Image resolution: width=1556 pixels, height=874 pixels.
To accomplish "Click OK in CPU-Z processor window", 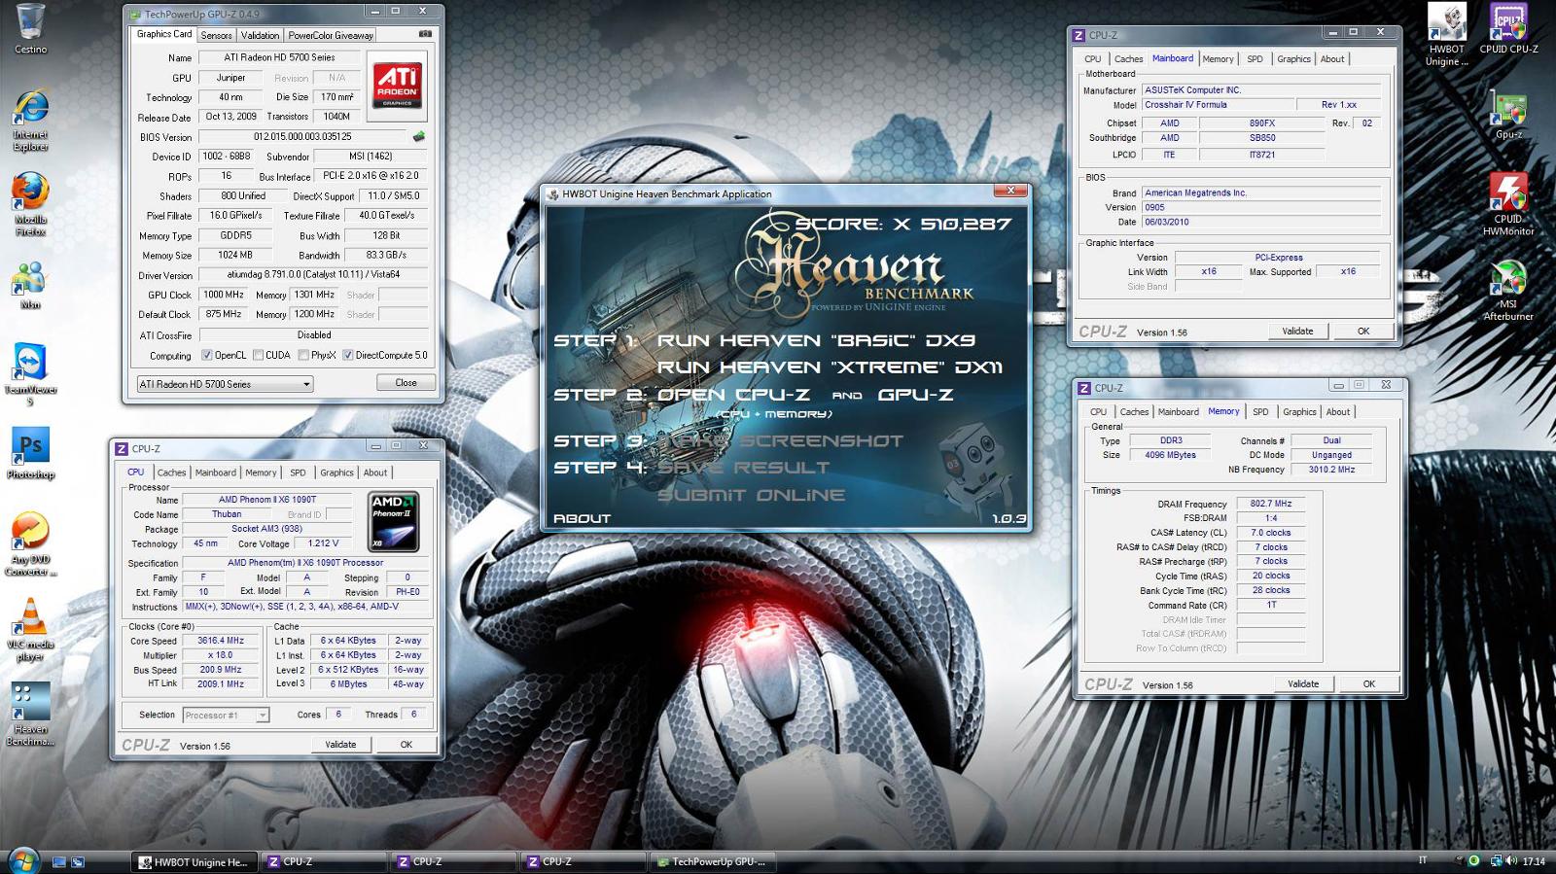I will pos(407,745).
